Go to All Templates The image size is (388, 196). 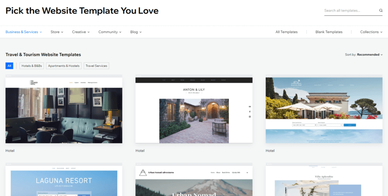click(x=287, y=32)
